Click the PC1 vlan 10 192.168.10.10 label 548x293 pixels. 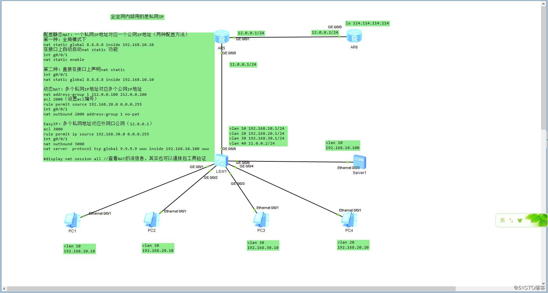coord(79,249)
